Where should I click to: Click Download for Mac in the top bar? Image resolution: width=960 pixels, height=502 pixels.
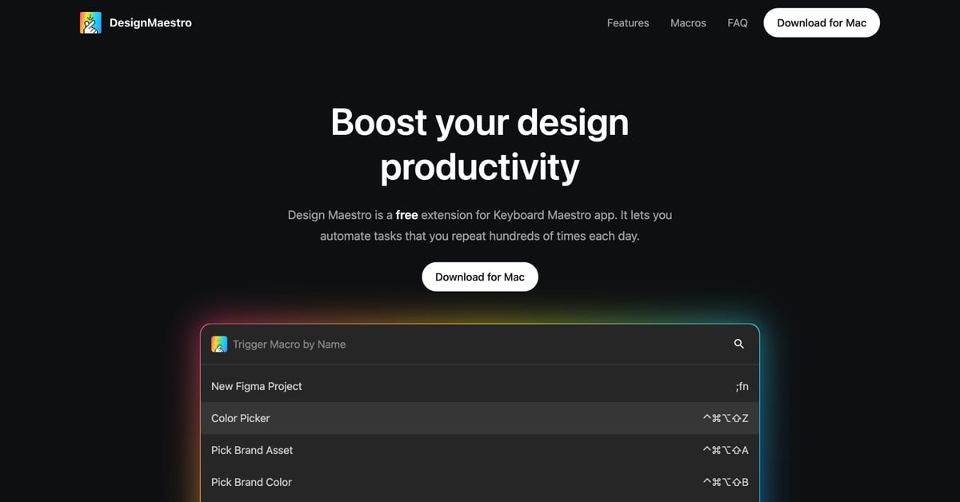tap(821, 22)
